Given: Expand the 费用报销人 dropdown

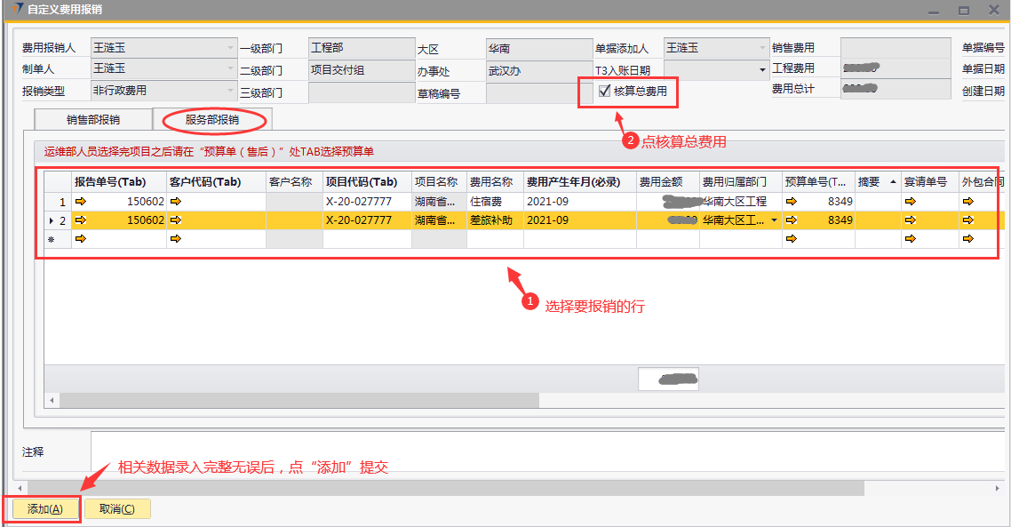Looking at the screenshot, I should tap(230, 48).
